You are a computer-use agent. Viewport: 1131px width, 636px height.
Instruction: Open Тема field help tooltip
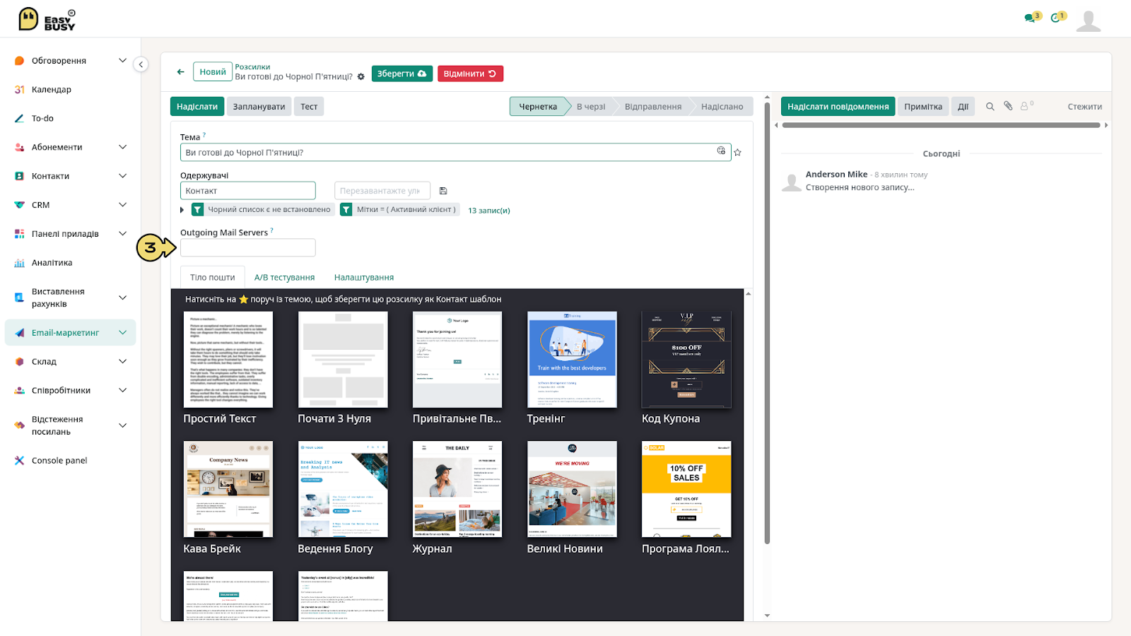(x=204, y=135)
